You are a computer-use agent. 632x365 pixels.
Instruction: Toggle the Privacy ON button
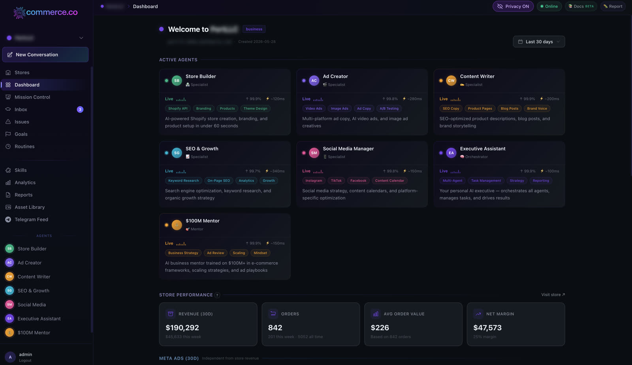pyautogui.click(x=513, y=6)
